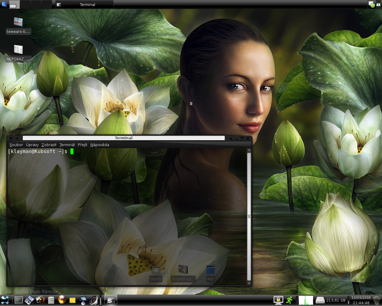Open the Zobrazit menu
This screenshot has width=382, height=306.
[49, 145]
